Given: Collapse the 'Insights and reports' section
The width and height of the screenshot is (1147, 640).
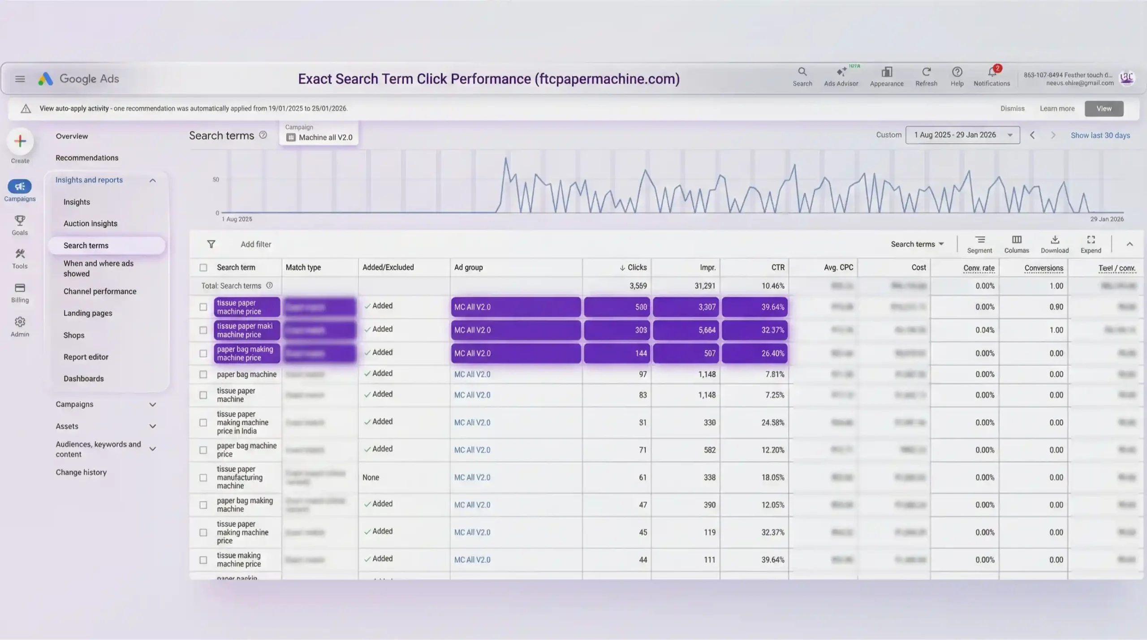Looking at the screenshot, I should [x=152, y=180].
